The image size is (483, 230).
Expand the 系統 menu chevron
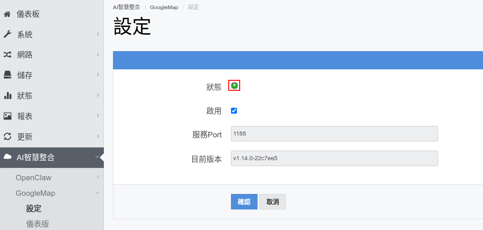(98, 34)
